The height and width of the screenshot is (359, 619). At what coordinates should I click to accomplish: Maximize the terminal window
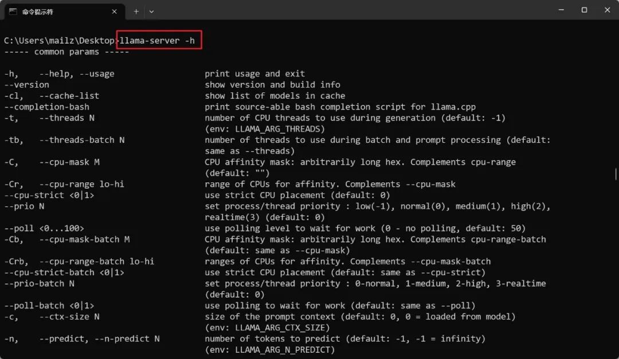click(584, 10)
